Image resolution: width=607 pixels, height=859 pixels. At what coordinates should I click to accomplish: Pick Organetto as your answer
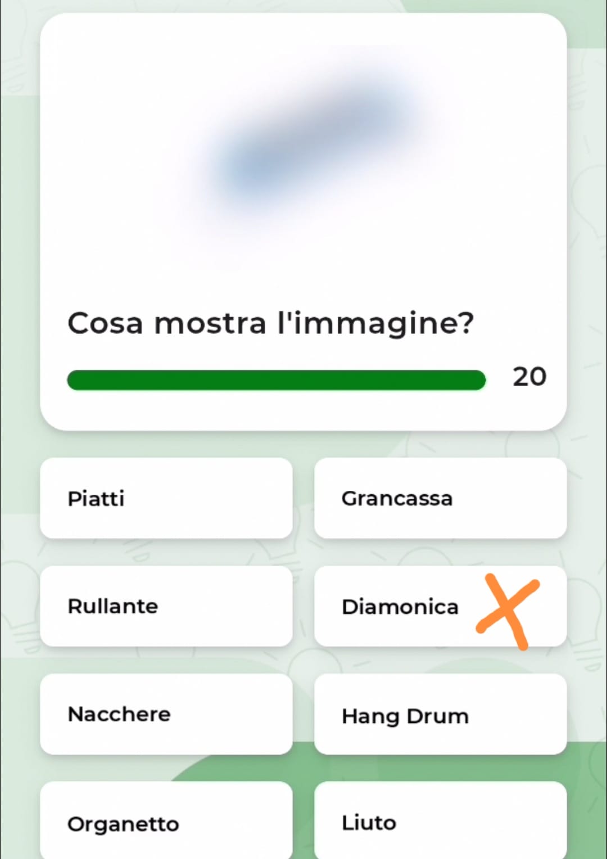[x=166, y=822]
